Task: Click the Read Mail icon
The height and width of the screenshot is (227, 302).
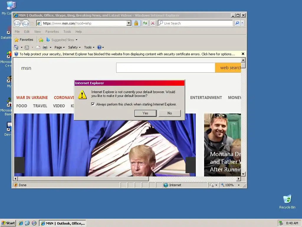Action: pyautogui.click(x=38, y=47)
